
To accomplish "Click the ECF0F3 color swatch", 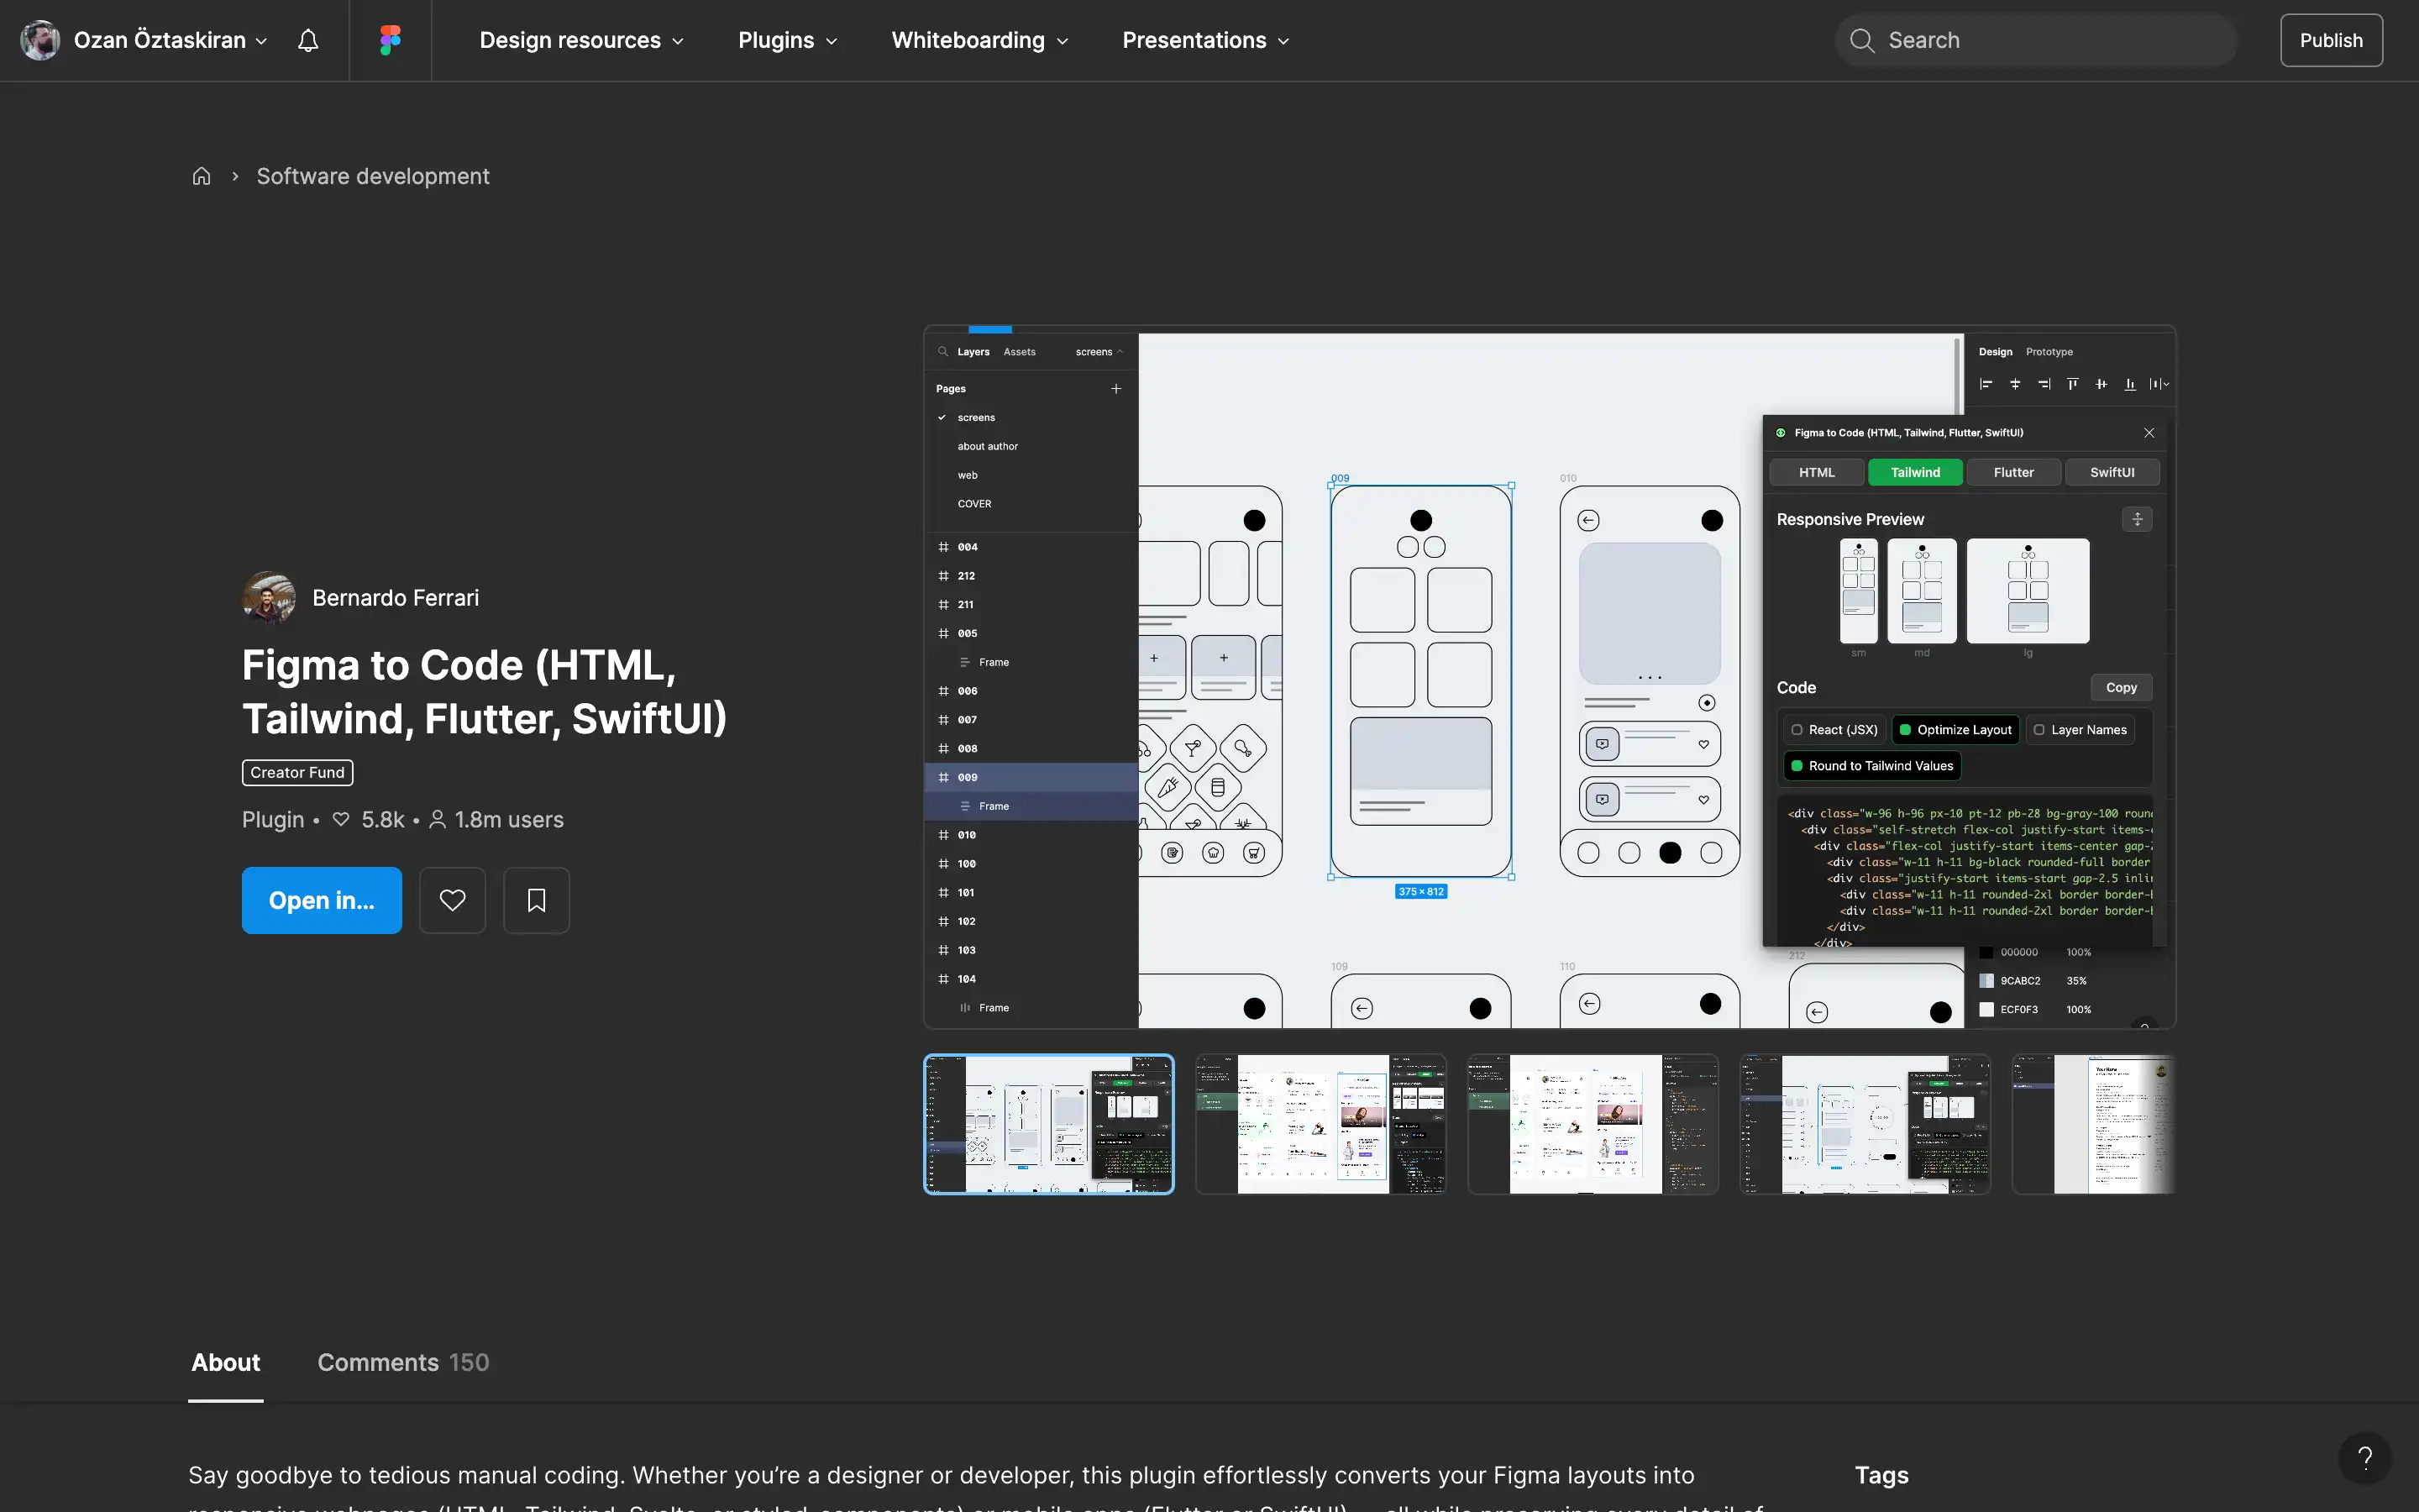I will click(1986, 1010).
